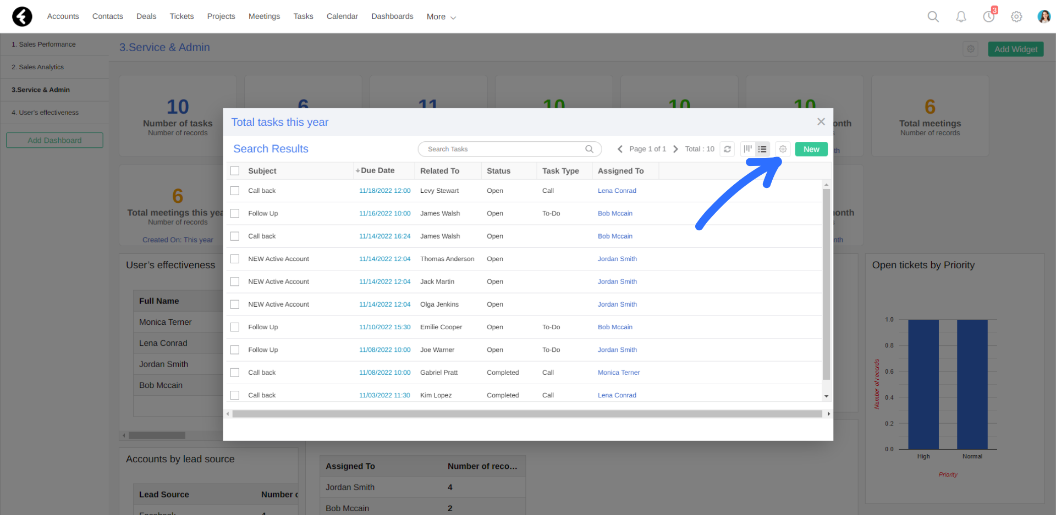Viewport: 1056px width, 515px height.
Task: Open the Meetings menu item
Action: click(x=264, y=16)
